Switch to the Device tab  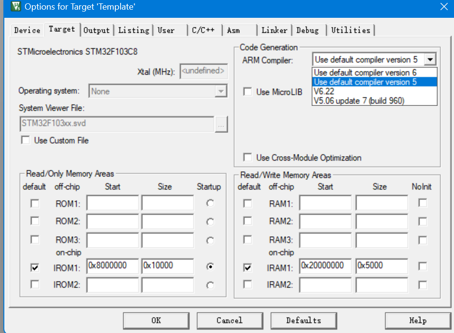pos(27,30)
